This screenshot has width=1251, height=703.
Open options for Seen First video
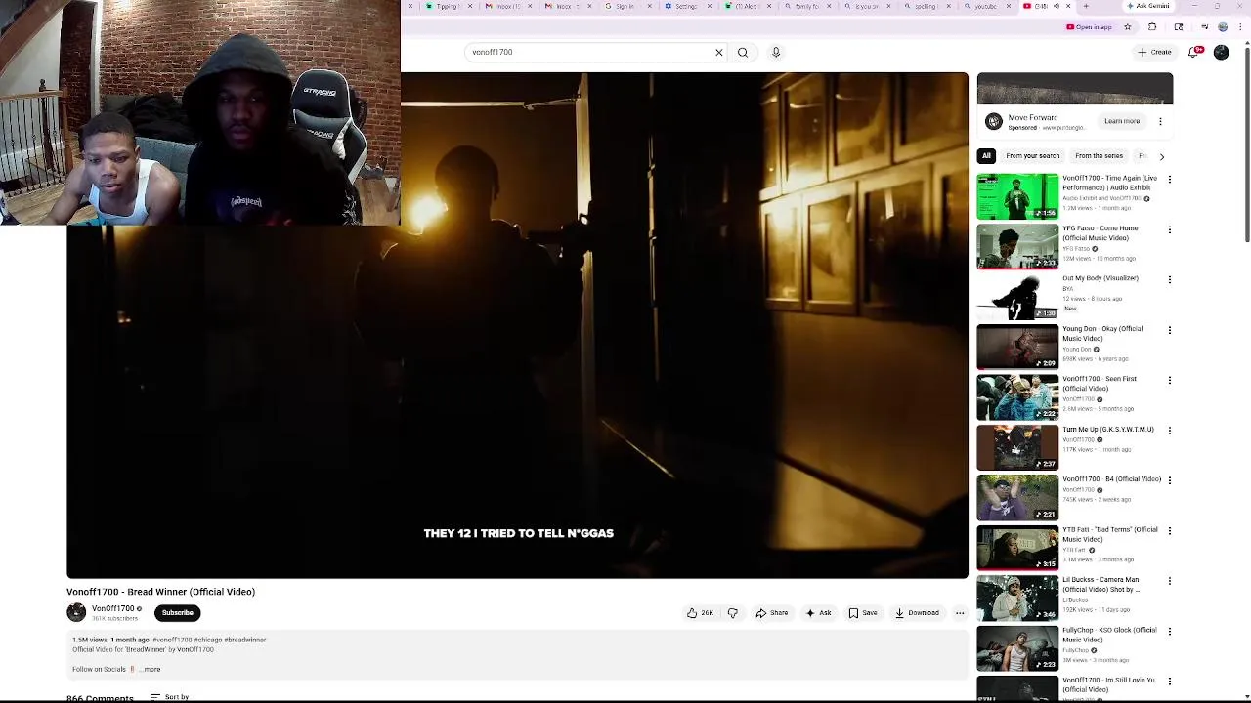(1169, 380)
